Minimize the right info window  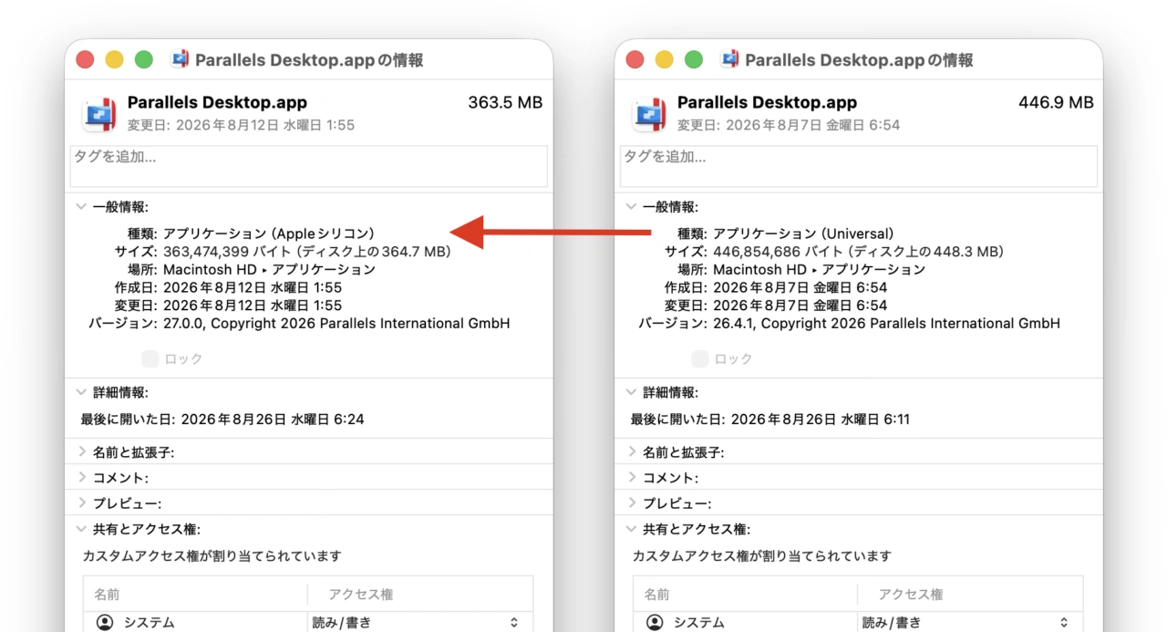coord(664,59)
